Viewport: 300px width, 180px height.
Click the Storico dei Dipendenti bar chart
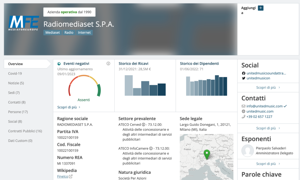point(207,85)
